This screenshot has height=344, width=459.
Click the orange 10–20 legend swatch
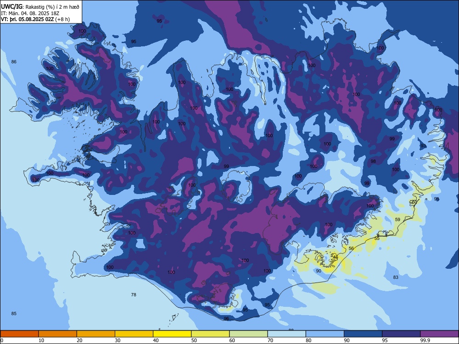(x=58, y=334)
